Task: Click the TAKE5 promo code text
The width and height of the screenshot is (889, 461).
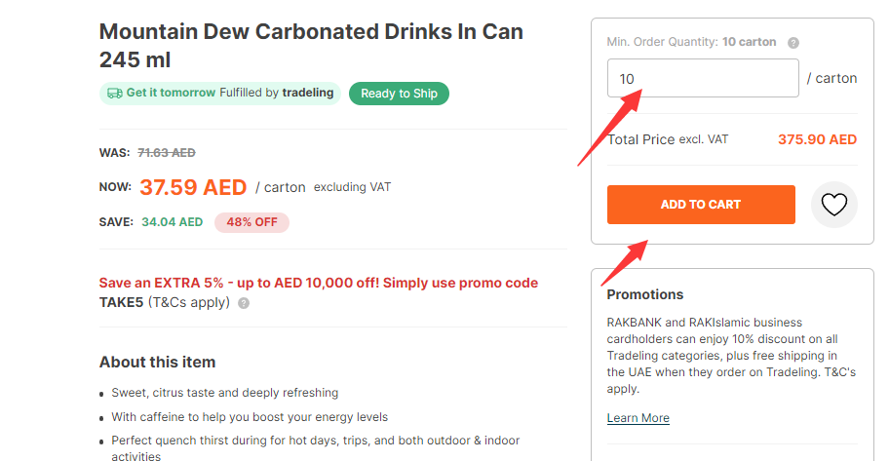Action: 122,302
